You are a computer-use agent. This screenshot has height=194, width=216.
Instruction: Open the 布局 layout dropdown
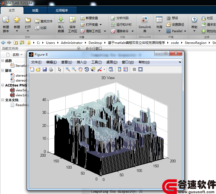(159, 31)
